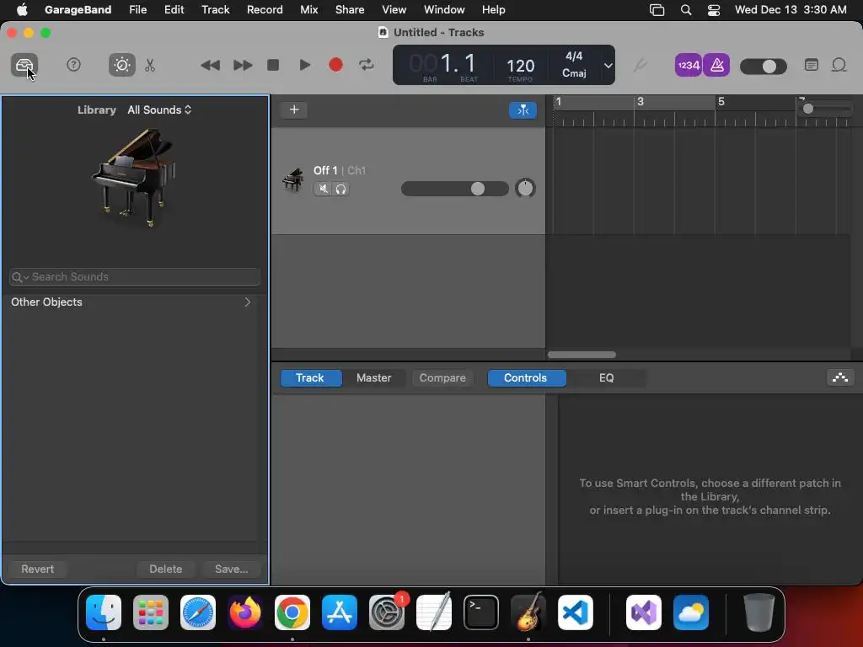Click the Rewind transport button
863x647 pixels.
tap(210, 66)
